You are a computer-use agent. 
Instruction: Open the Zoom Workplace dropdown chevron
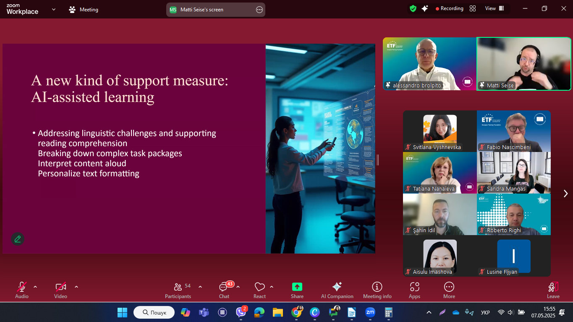click(x=53, y=9)
